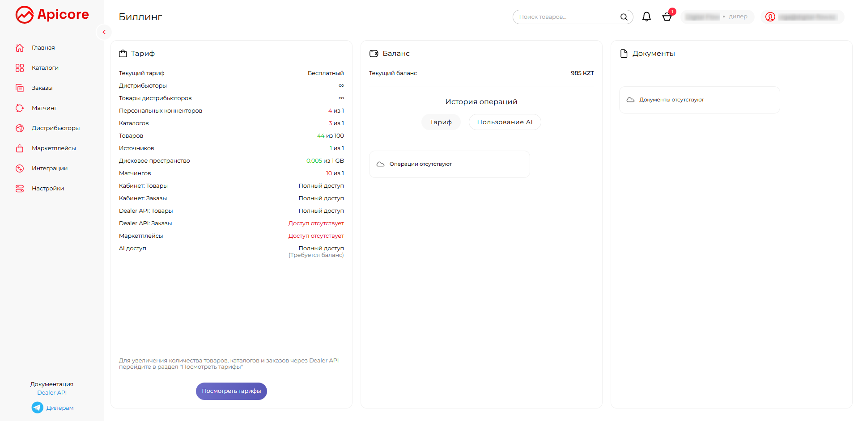Switch to the Тариф history tab
This screenshot has height=421, width=858.
click(441, 122)
